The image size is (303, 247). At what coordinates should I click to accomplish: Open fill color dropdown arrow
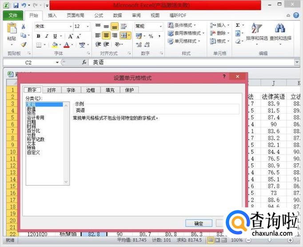click(x=60, y=45)
